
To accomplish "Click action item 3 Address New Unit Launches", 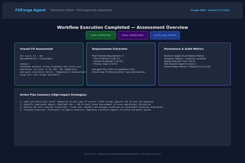I will 92,107.
